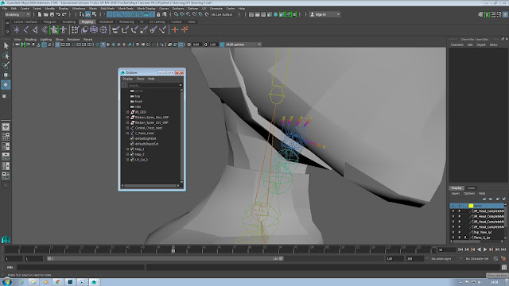Toggle Snap to curves magnet icon
Image resolution: width=509 pixels, height=286 pixels.
point(182,14)
